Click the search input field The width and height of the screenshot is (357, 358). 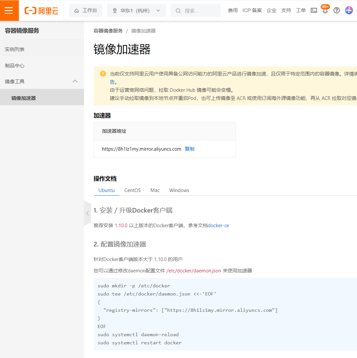(196, 10)
